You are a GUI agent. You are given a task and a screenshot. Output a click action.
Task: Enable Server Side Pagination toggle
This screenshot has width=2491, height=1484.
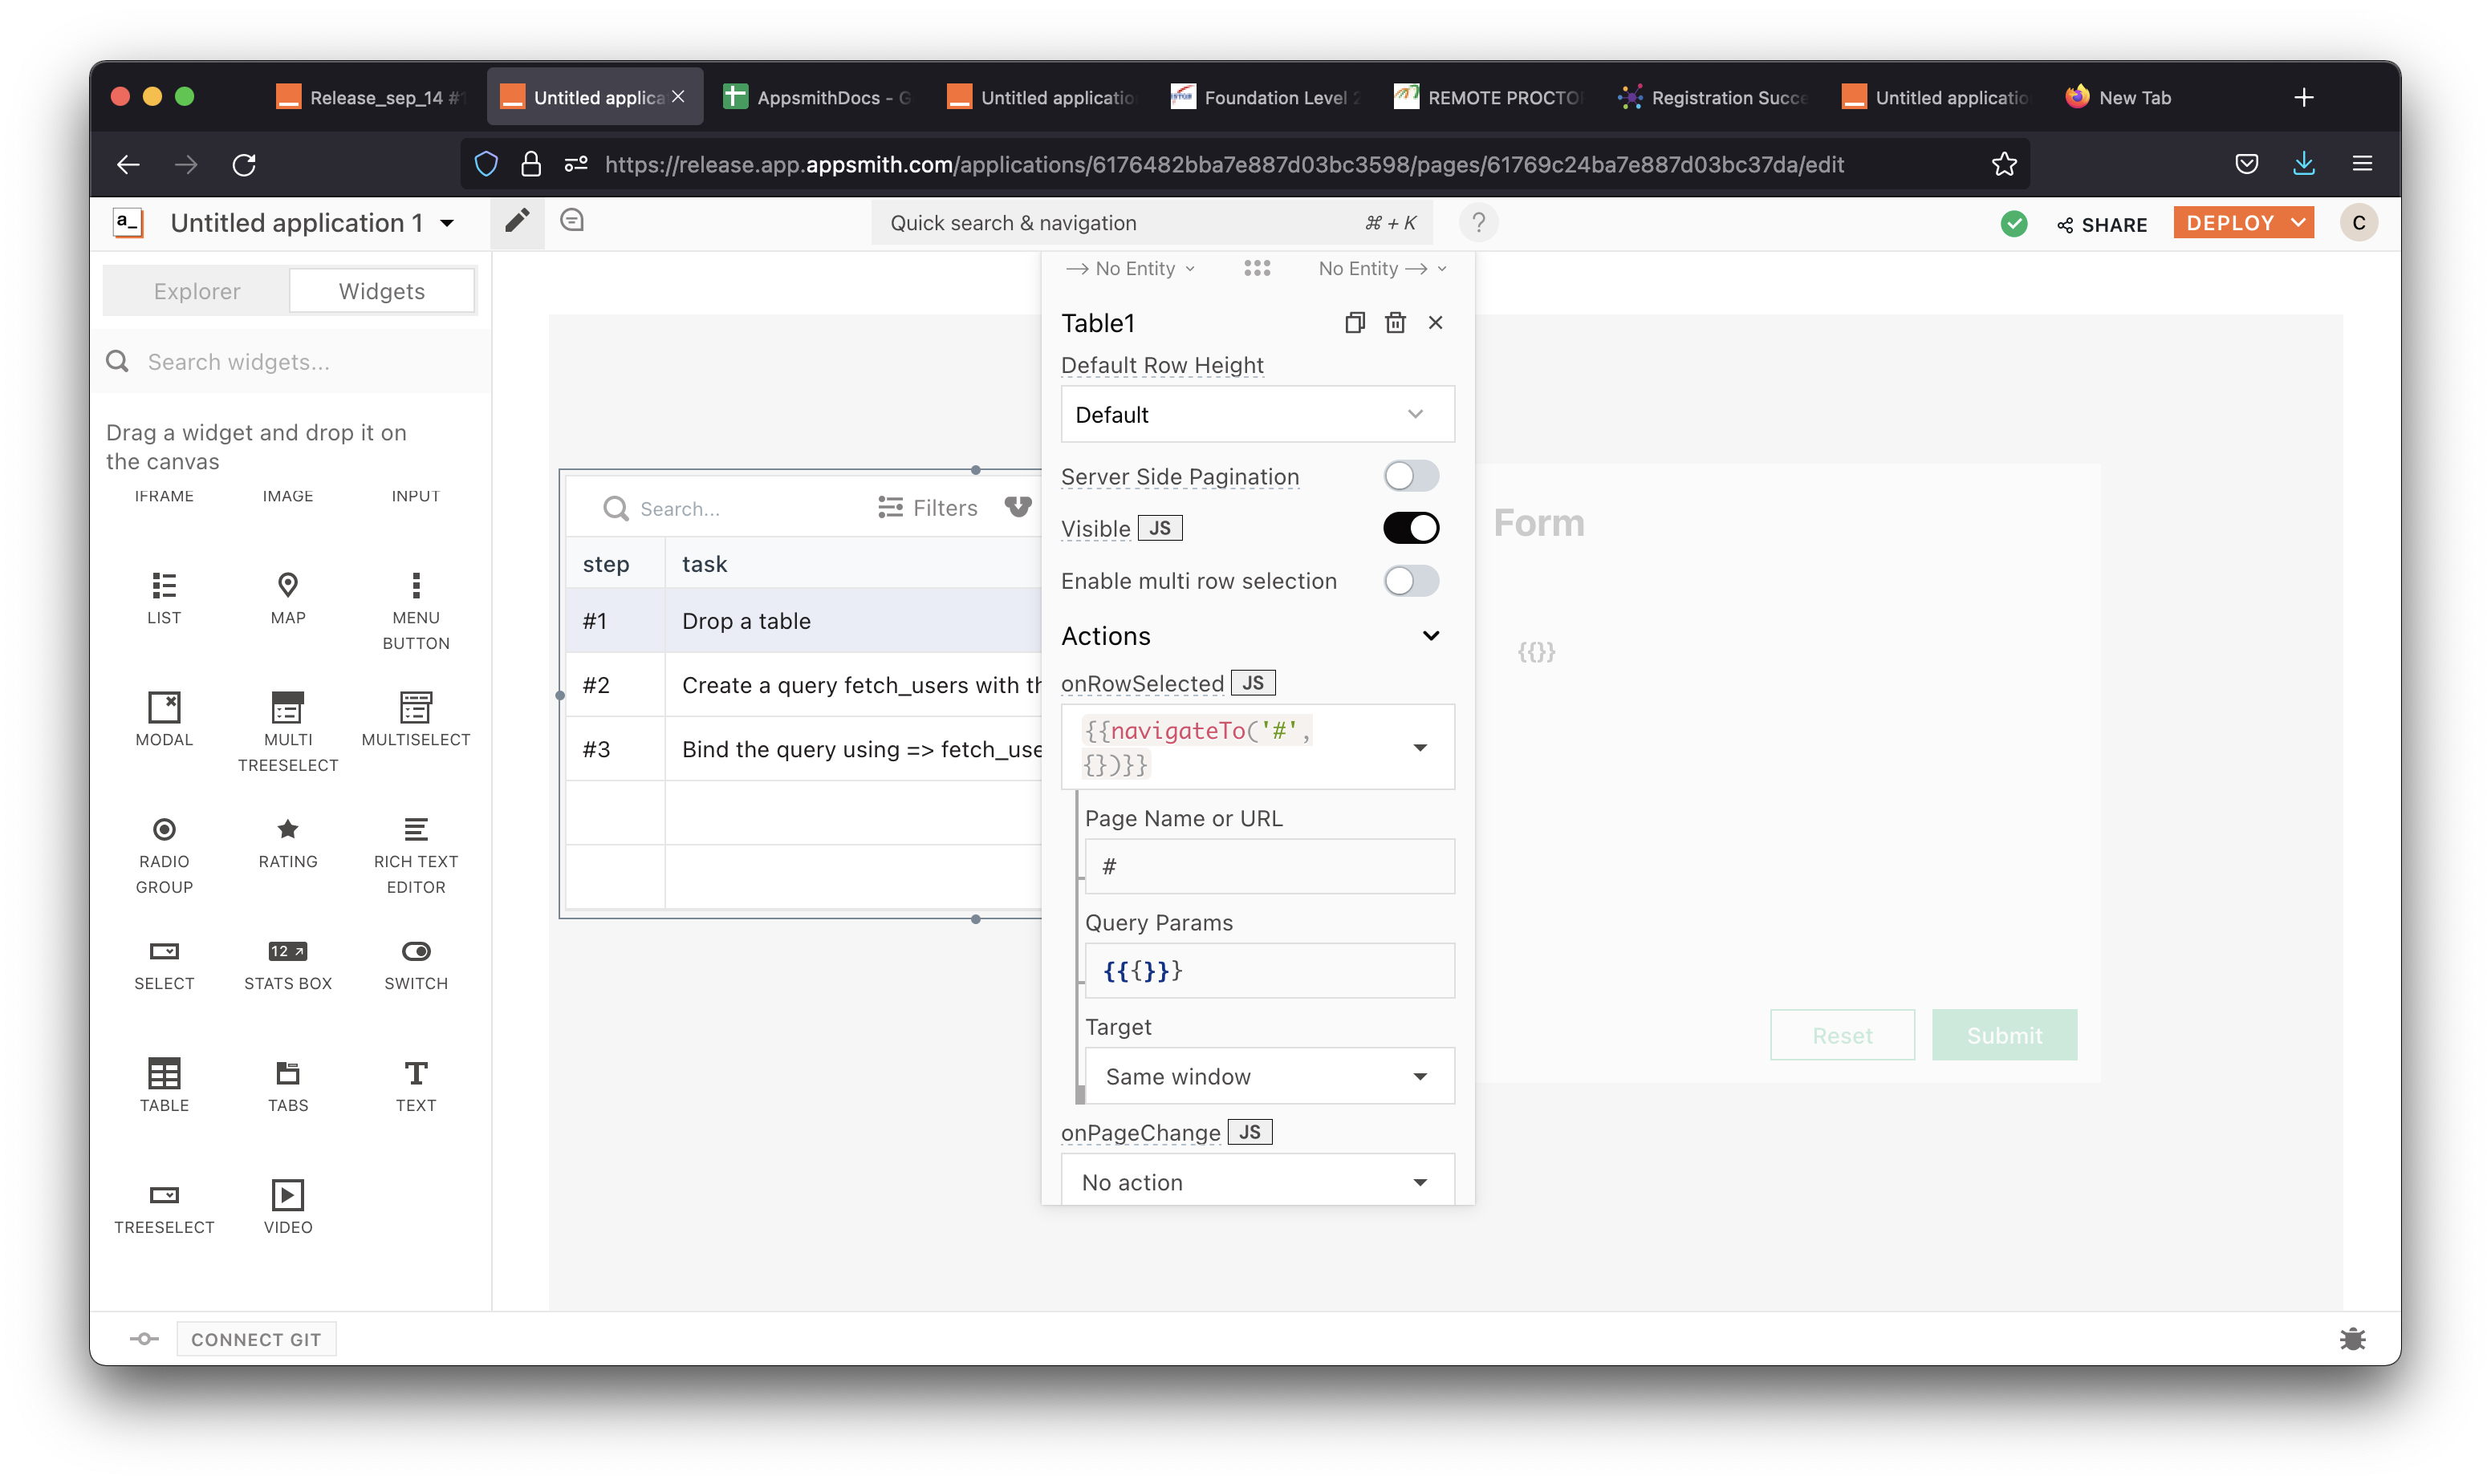[1411, 476]
